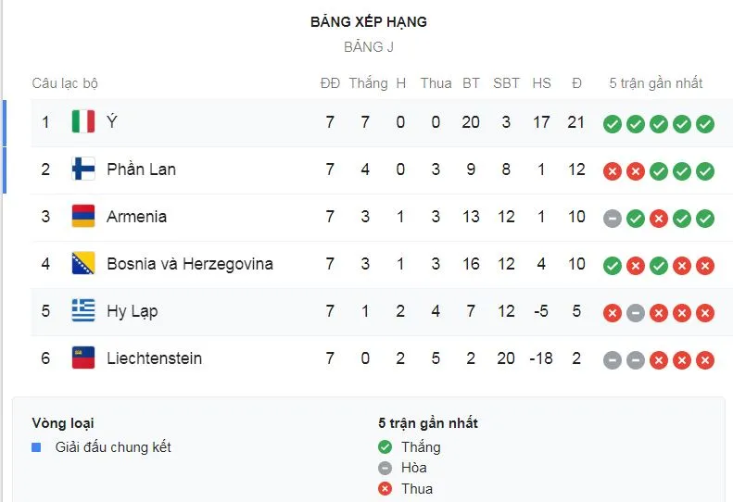
Task: Click the Armenia flag icon
Action: pyautogui.click(x=83, y=216)
